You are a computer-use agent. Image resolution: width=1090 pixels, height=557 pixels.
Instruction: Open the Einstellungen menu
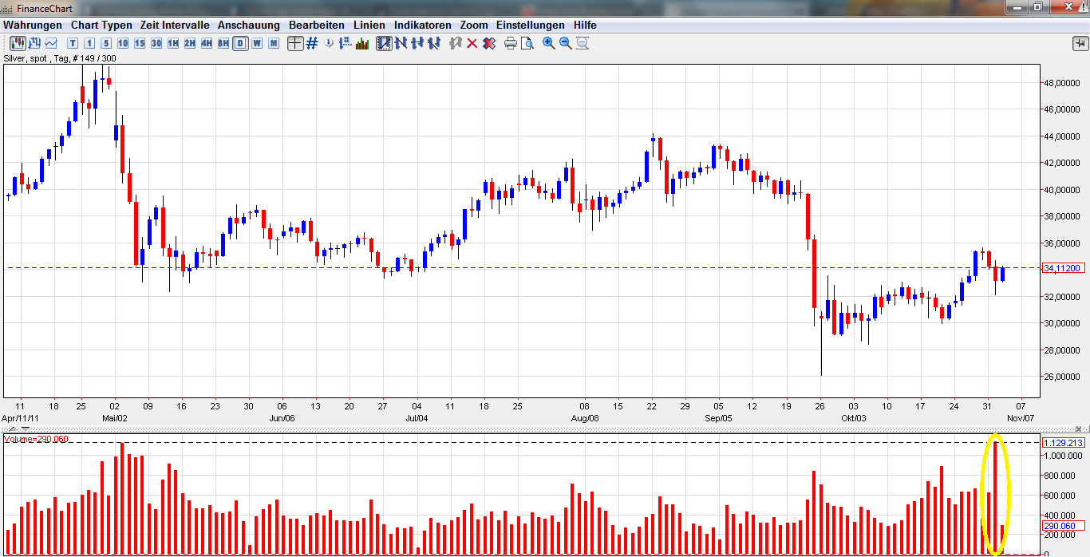coord(531,26)
